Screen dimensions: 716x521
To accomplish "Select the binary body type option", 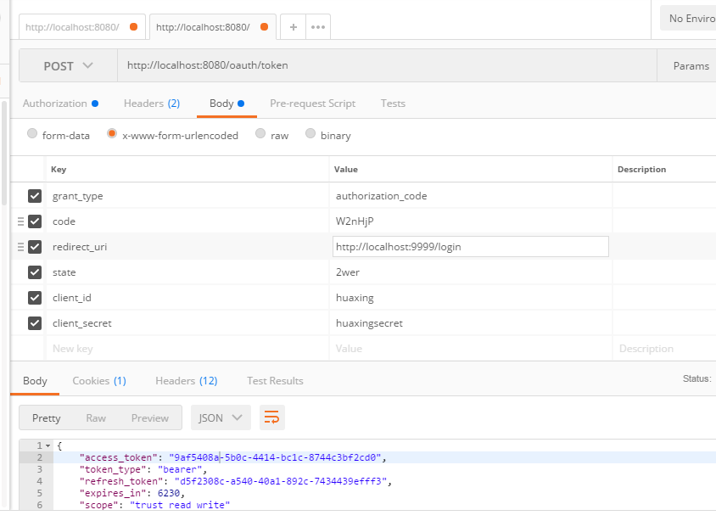I will 310,134.
